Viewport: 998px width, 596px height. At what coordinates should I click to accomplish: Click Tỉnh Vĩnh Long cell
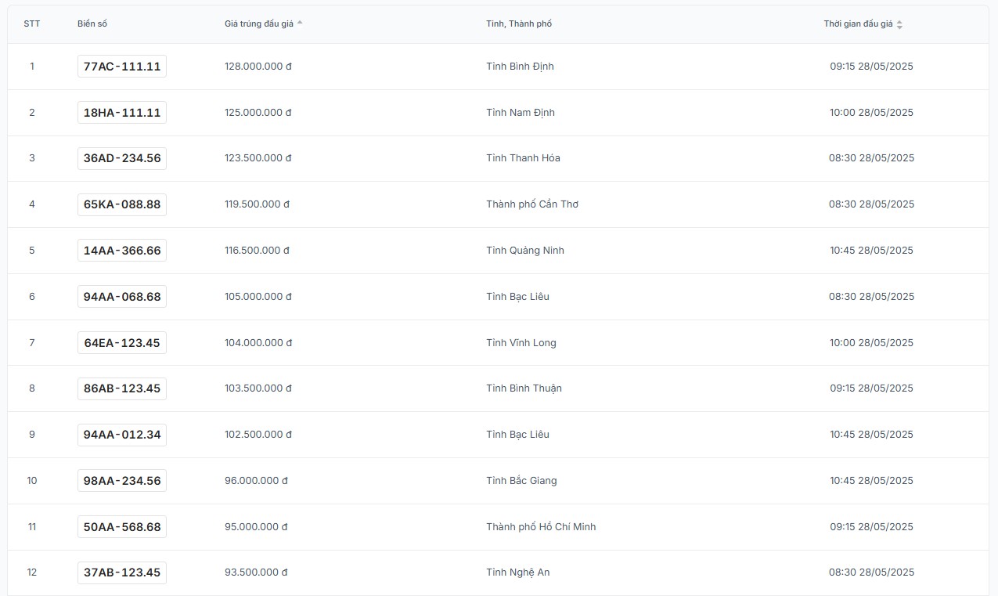click(521, 343)
